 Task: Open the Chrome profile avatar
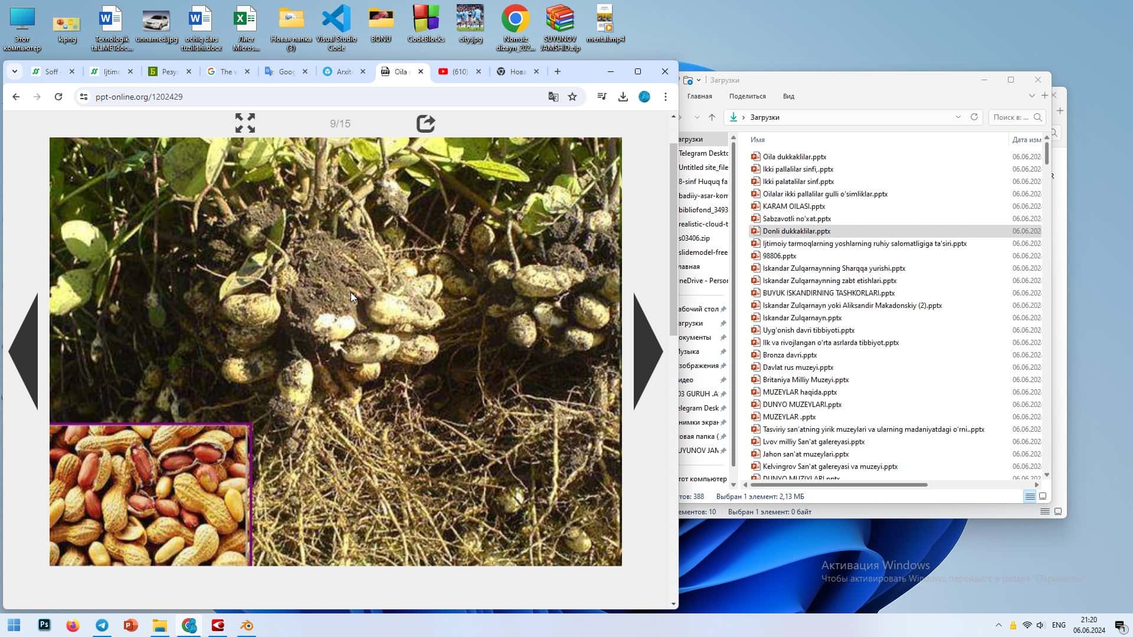pyautogui.click(x=644, y=97)
